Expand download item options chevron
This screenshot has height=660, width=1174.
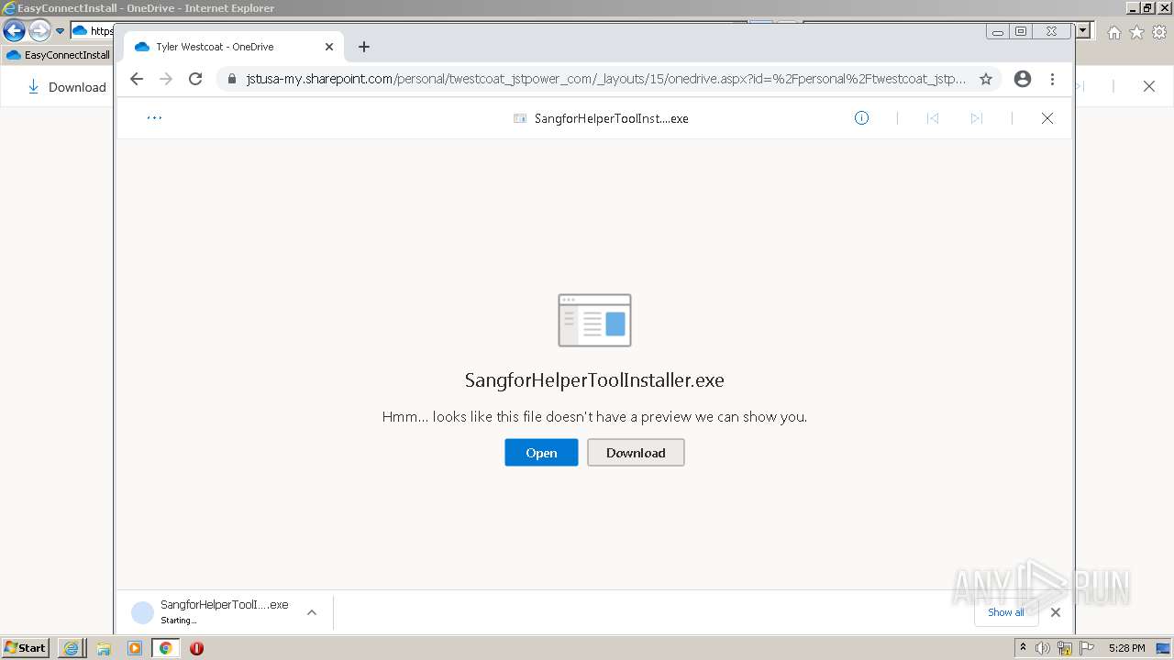(312, 612)
